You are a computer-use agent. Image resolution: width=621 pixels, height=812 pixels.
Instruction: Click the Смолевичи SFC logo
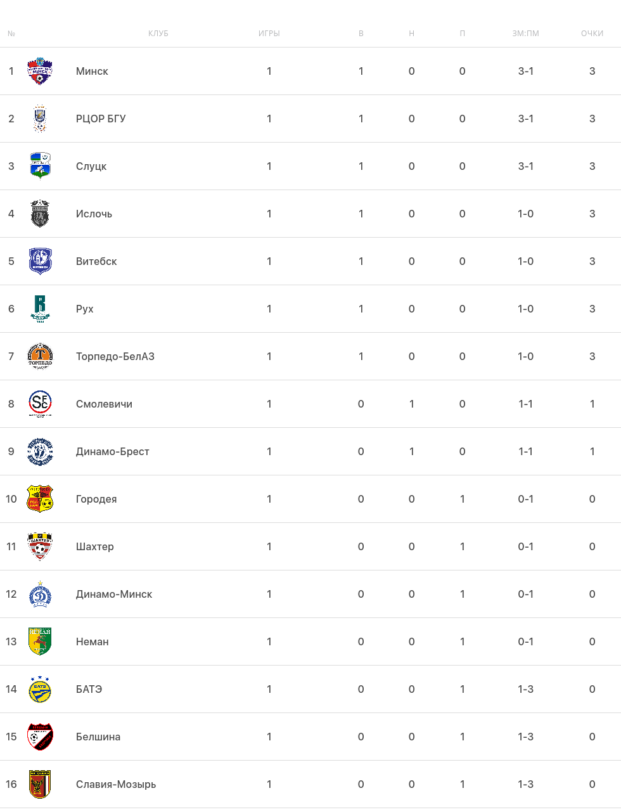[40, 404]
